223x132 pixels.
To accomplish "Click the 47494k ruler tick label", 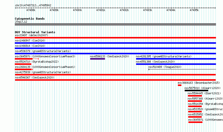I will (171, 10).
